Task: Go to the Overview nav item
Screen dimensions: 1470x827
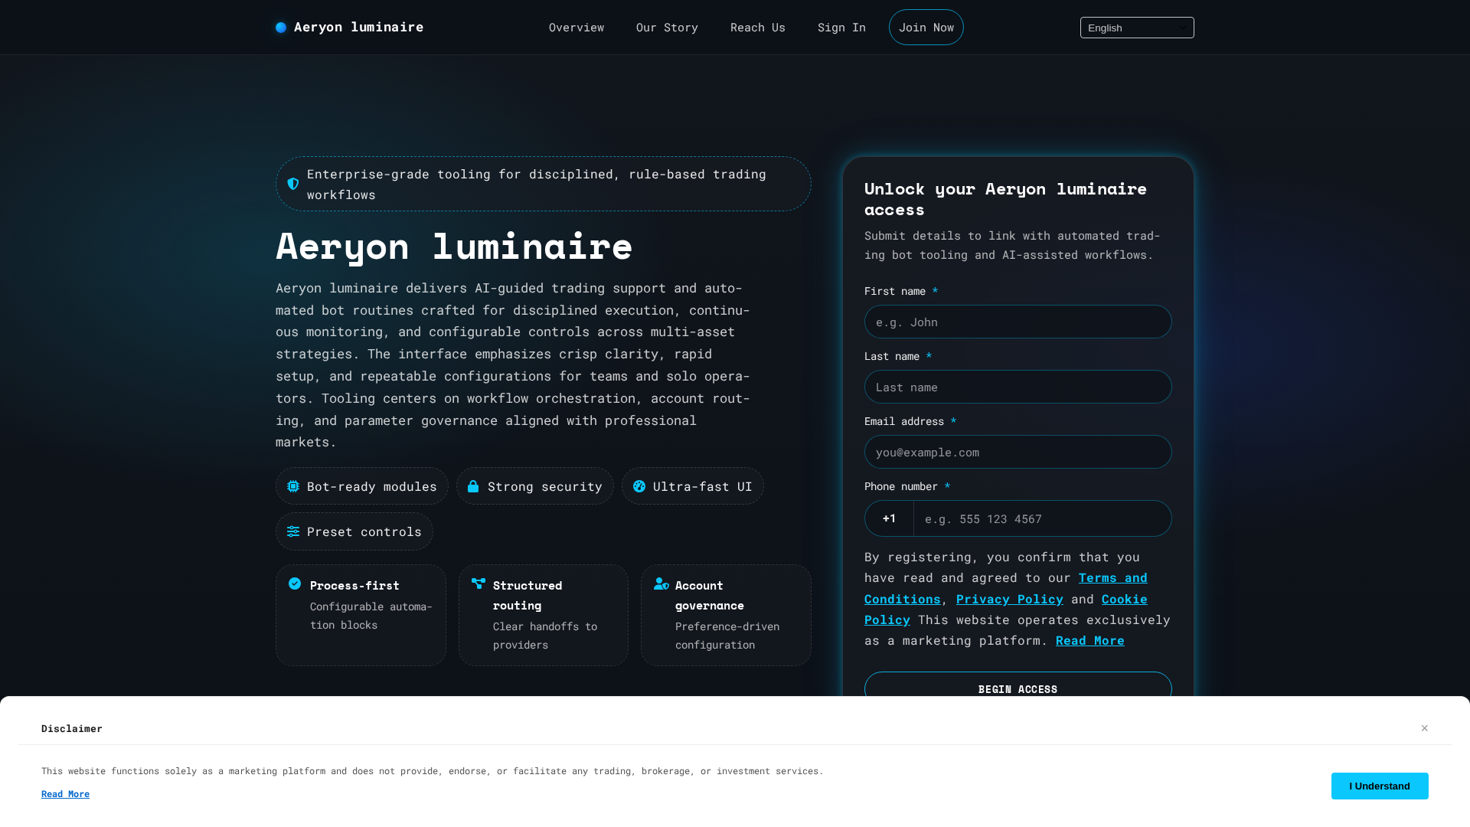Action: coord(577,28)
